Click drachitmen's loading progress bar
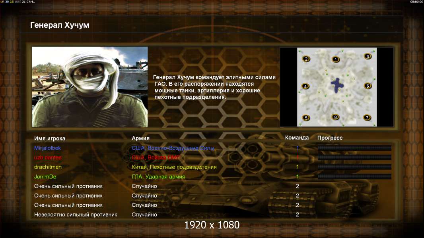Viewport: 424px width, 238px height. [354, 167]
